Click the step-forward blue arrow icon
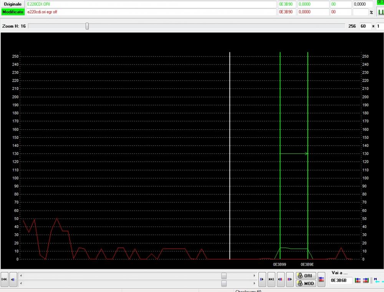This screenshot has height=292, width=384. click(x=262, y=279)
